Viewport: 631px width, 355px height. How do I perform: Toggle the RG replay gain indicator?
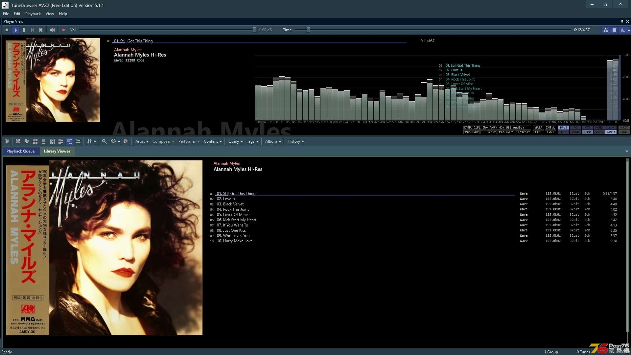[575, 128]
